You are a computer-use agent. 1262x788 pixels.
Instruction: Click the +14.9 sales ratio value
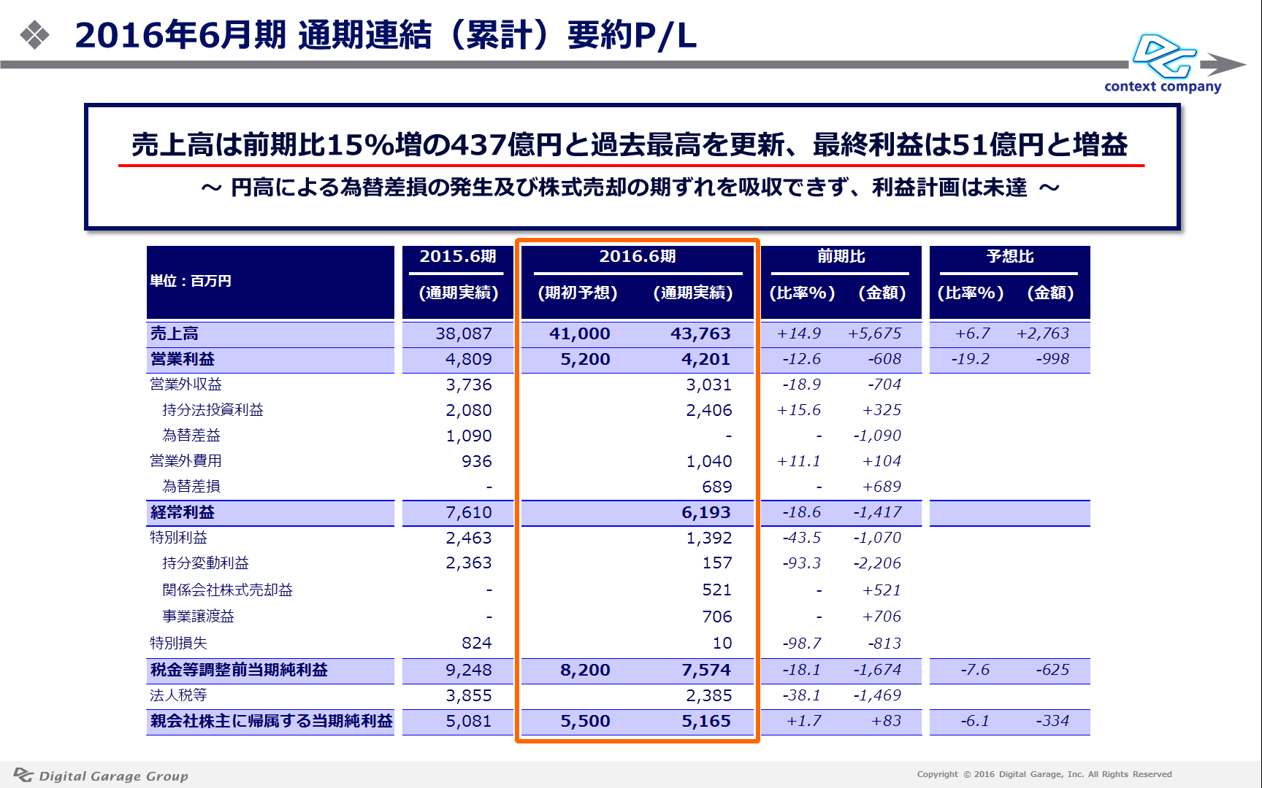(x=799, y=333)
